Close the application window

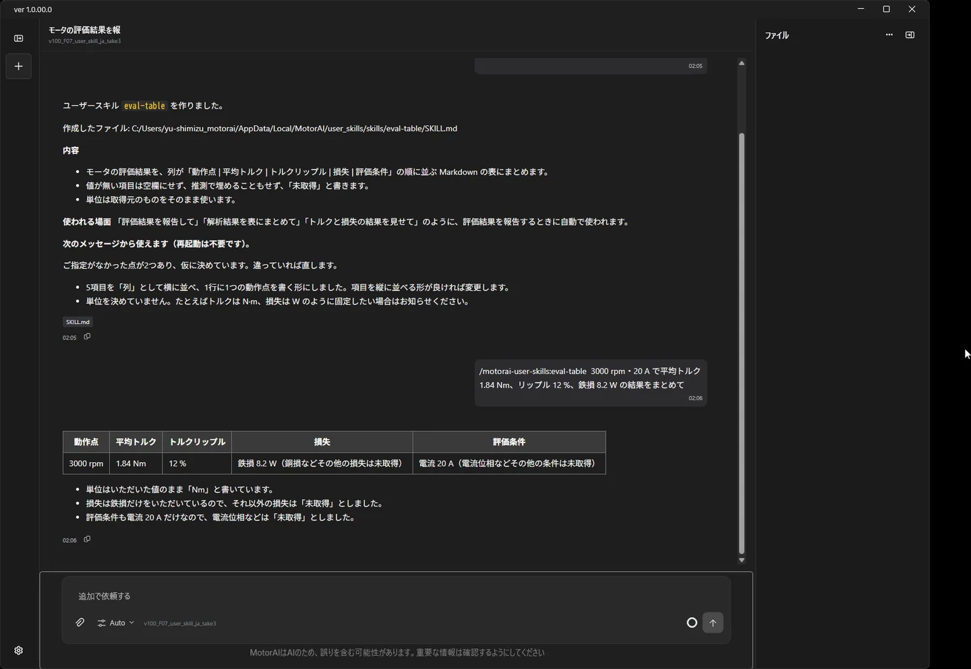click(912, 9)
